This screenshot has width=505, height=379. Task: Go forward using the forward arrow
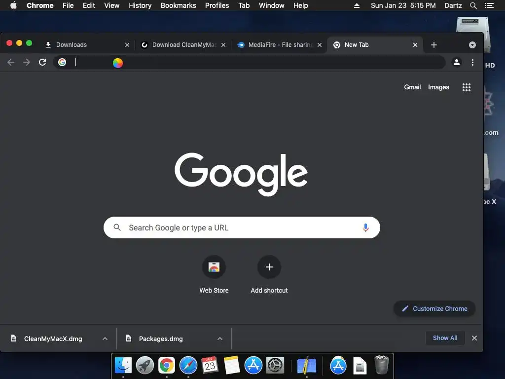tap(27, 62)
